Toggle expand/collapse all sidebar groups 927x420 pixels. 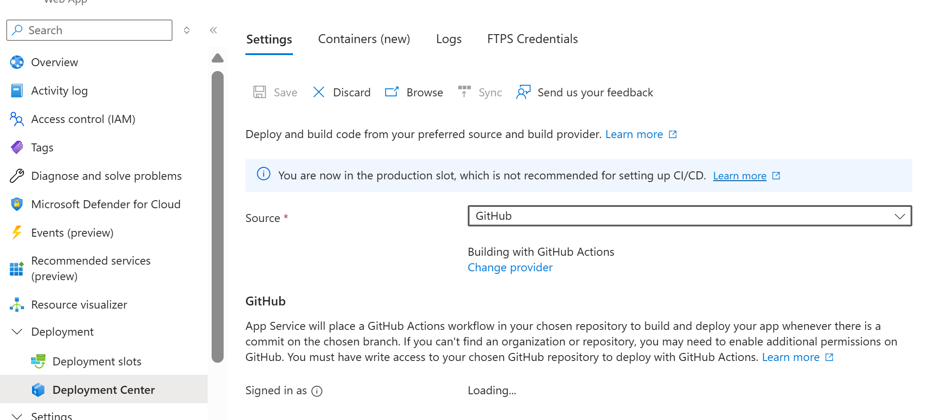[187, 30]
